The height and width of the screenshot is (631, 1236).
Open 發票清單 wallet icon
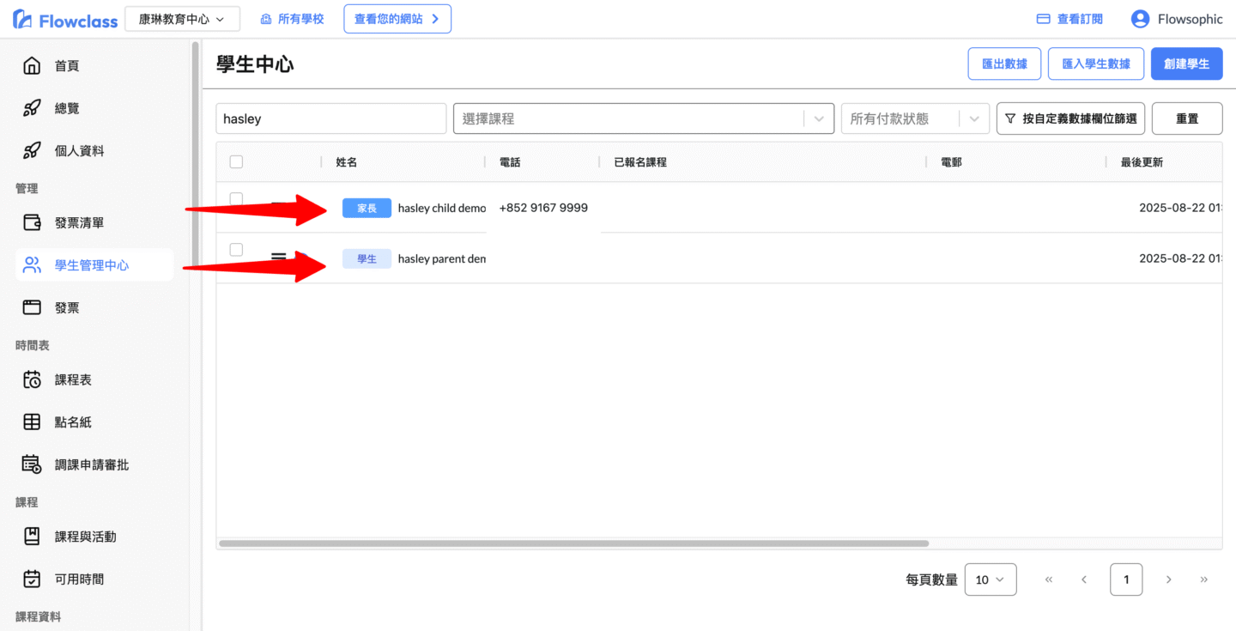[32, 223]
